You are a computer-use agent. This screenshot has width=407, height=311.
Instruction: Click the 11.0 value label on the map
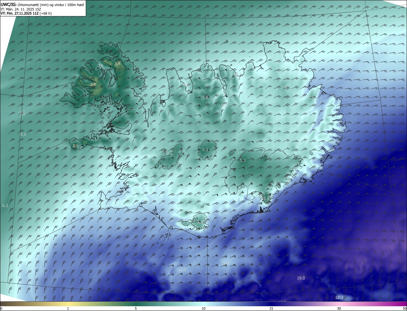point(225,263)
